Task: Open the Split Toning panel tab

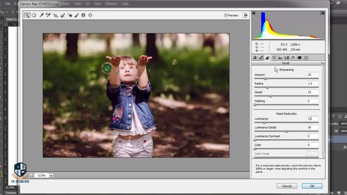Action: pyautogui.click(x=280, y=57)
